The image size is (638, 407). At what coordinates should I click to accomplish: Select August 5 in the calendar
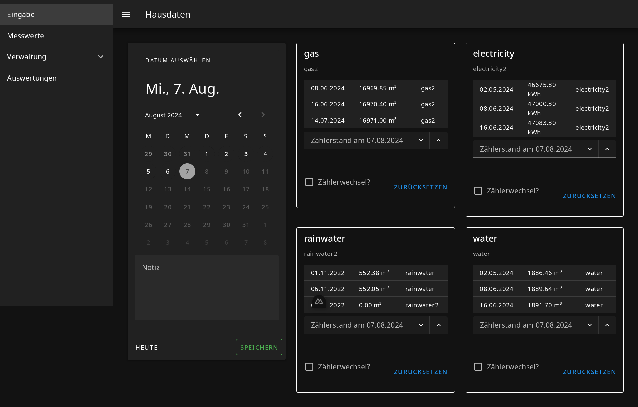click(148, 171)
